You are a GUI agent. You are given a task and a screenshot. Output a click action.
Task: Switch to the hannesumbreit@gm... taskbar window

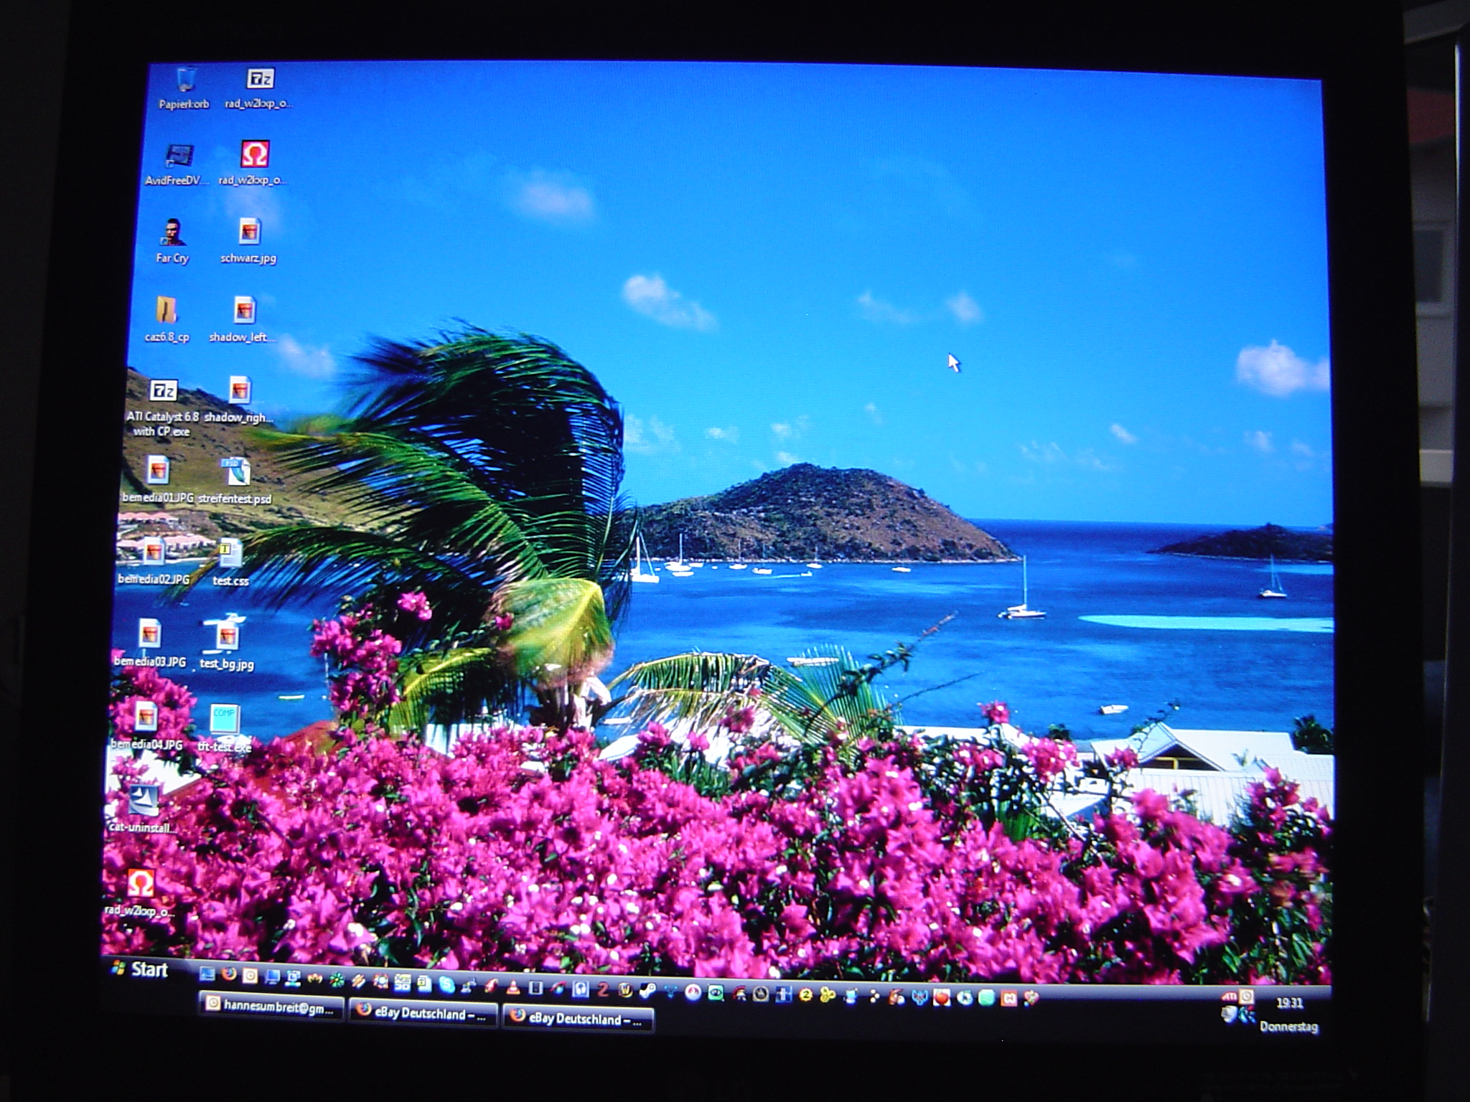click(271, 1007)
